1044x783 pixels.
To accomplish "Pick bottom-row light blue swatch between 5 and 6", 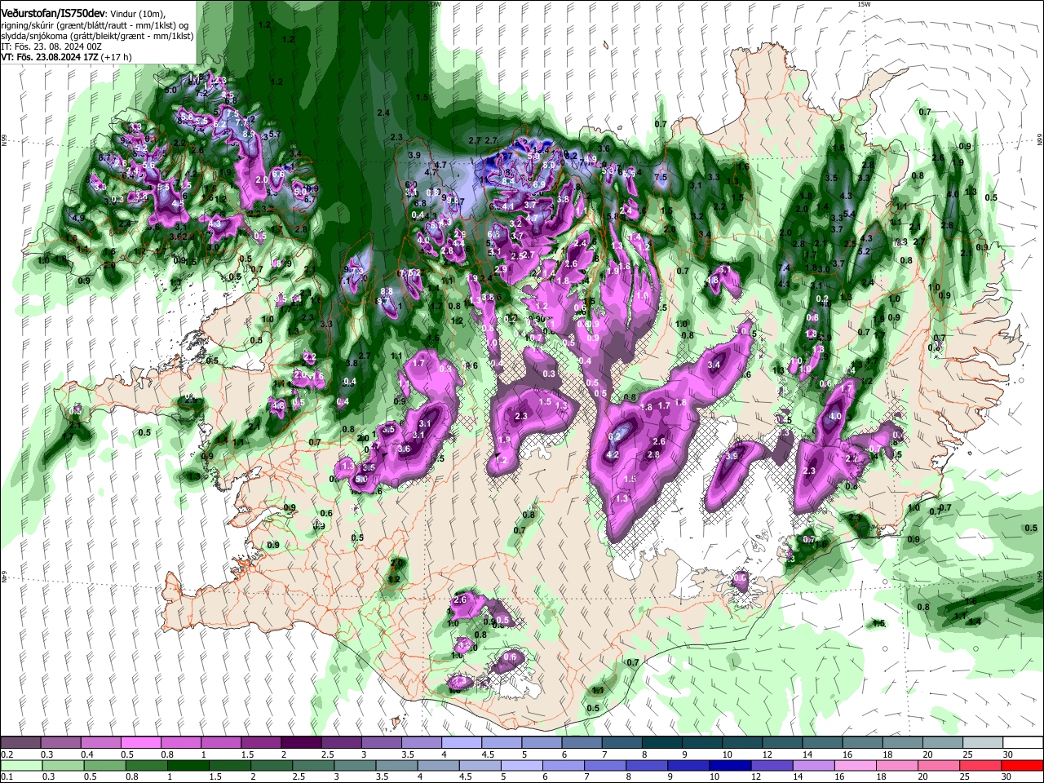I will pyautogui.click(x=523, y=765).
